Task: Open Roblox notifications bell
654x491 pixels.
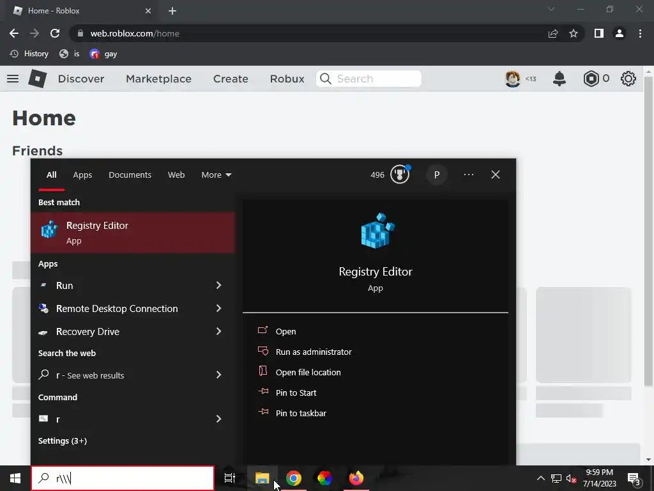Action: click(x=559, y=79)
